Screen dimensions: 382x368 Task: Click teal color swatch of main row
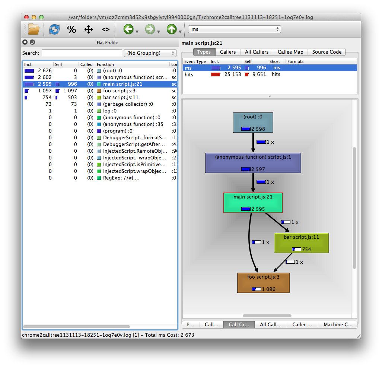pyautogui.click(x=99, y=84)
